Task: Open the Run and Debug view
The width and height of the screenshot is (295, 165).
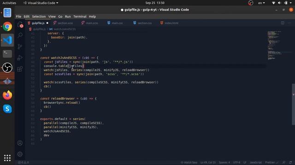Action: coord(20,58)
